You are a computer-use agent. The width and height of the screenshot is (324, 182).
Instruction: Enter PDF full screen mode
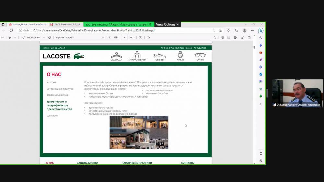[x=243, y=37]
